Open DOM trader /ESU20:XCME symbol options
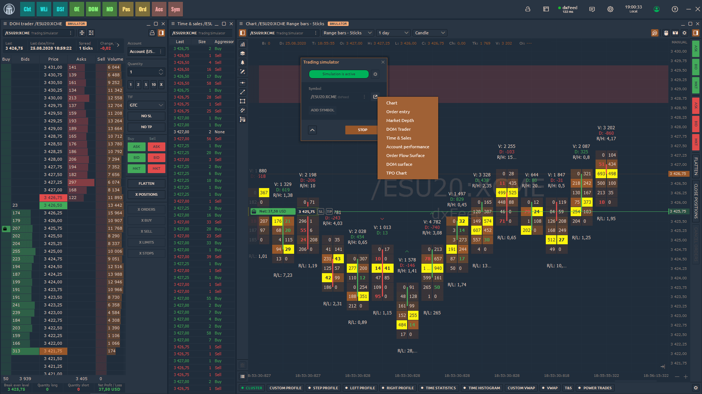This screenshot has width=702, height=394. 71,33
